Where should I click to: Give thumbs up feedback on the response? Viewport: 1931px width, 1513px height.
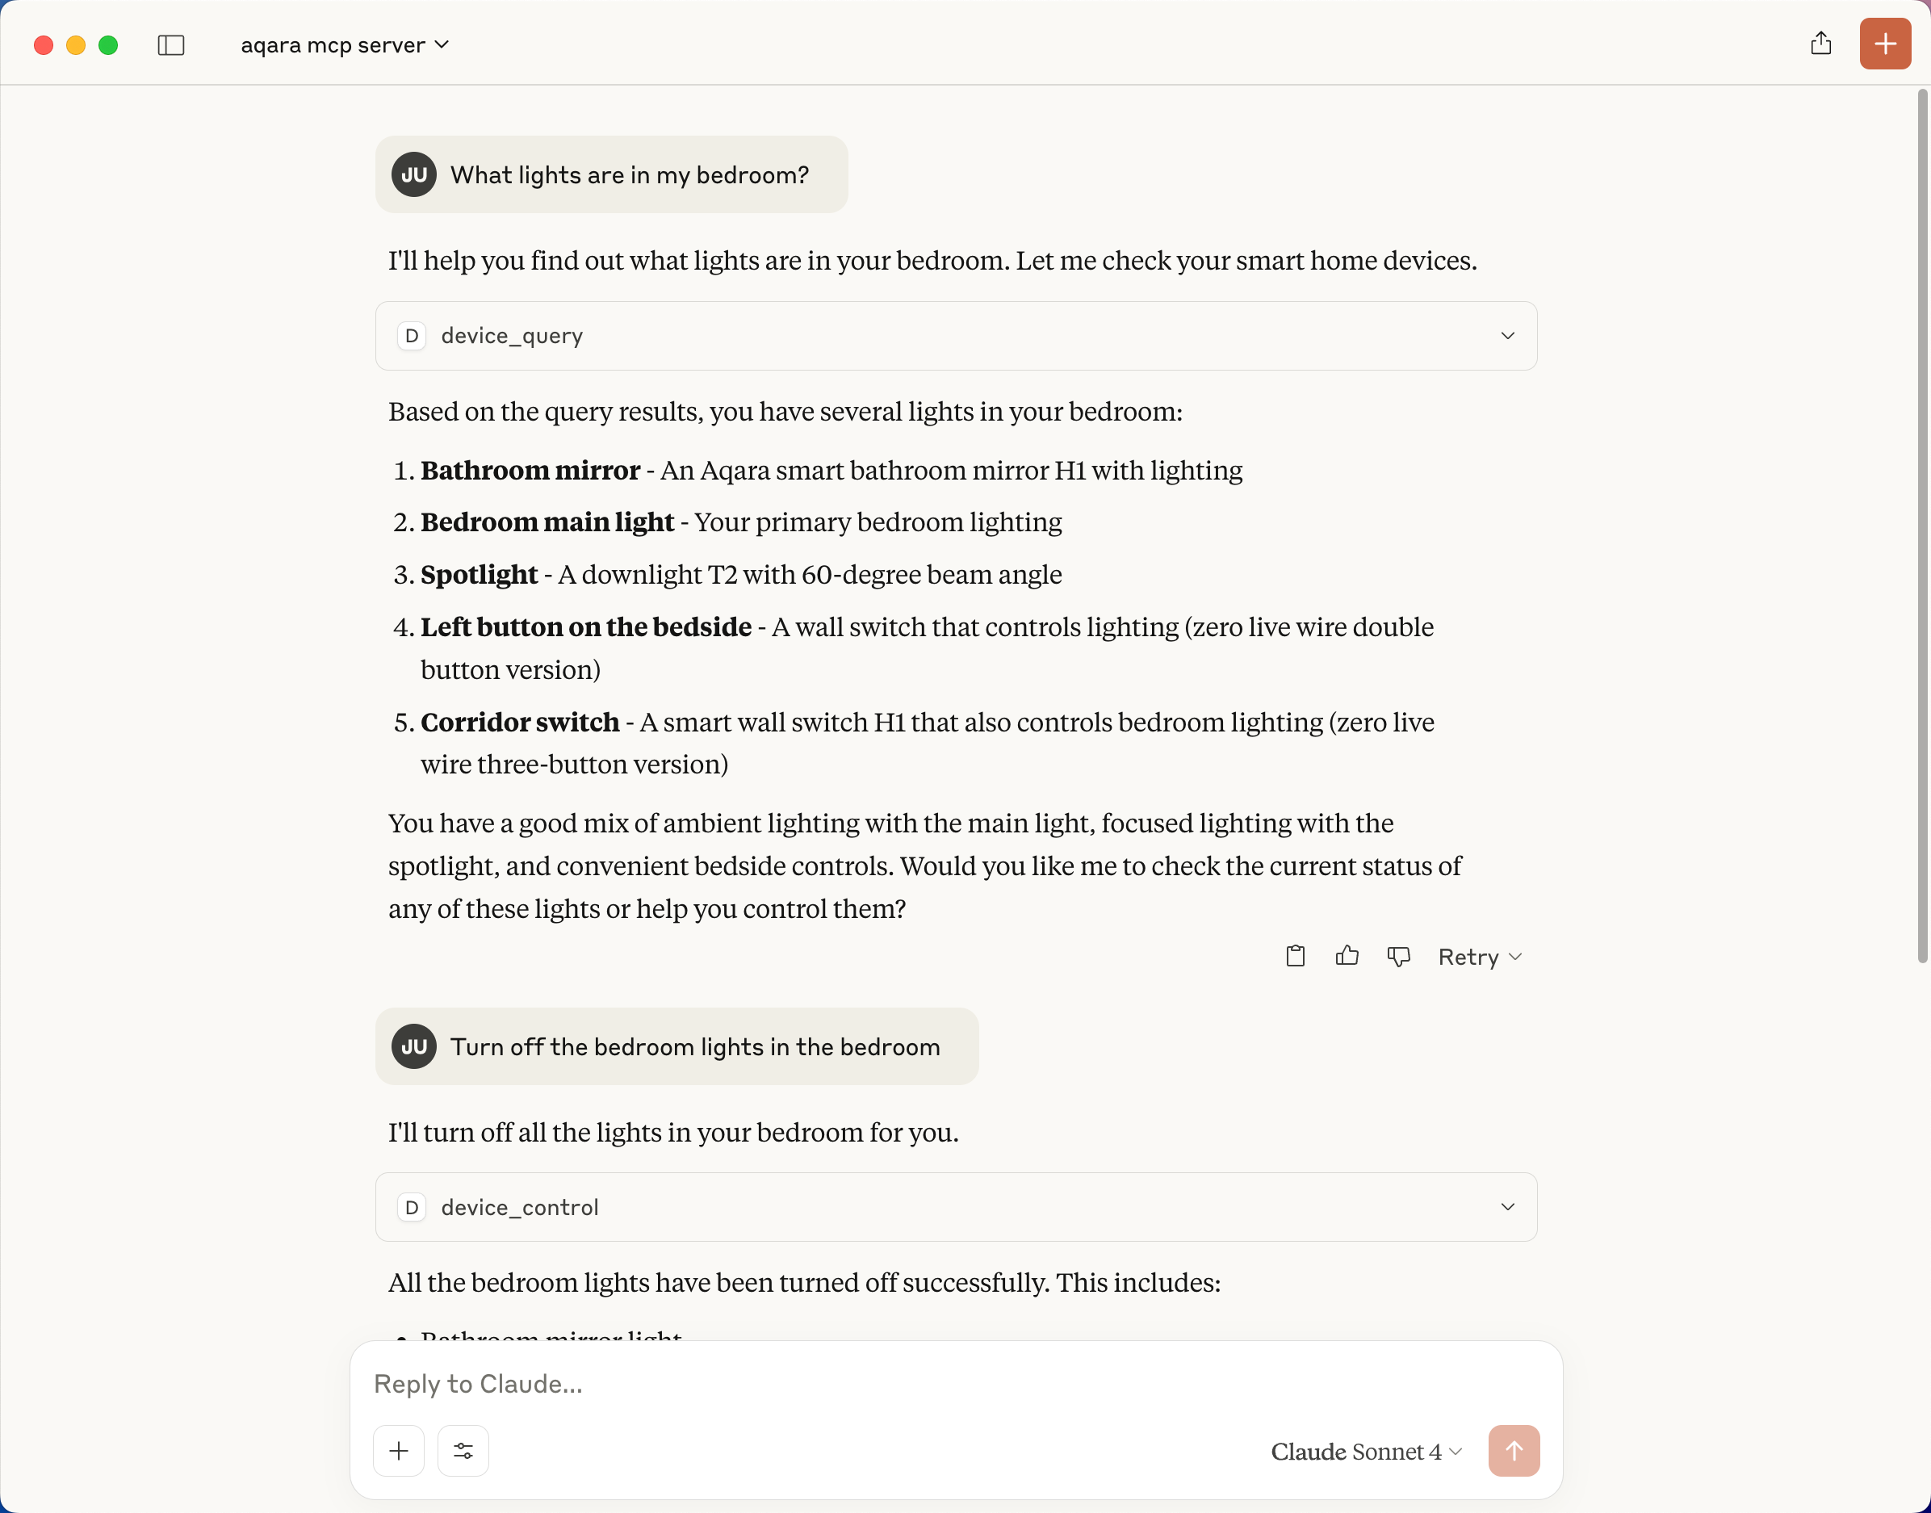click(x=1347, y=956)
